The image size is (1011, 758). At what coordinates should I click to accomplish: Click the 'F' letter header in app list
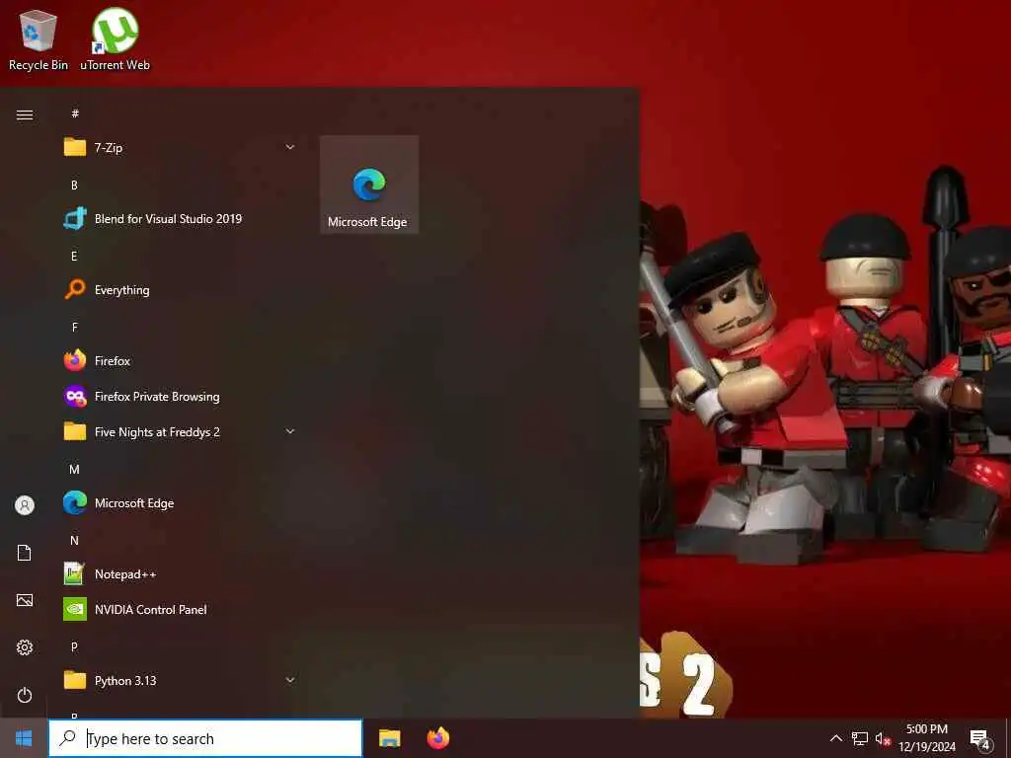[x=75, y=328]
